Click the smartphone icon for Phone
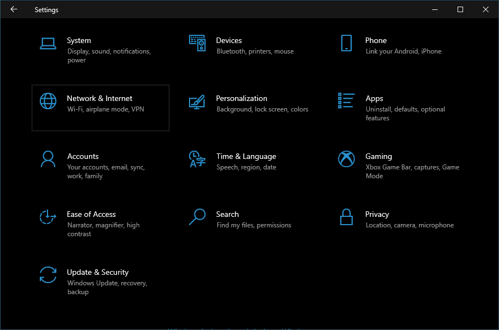The height and width of the screenshot is (330, 499). coord(346,43)
